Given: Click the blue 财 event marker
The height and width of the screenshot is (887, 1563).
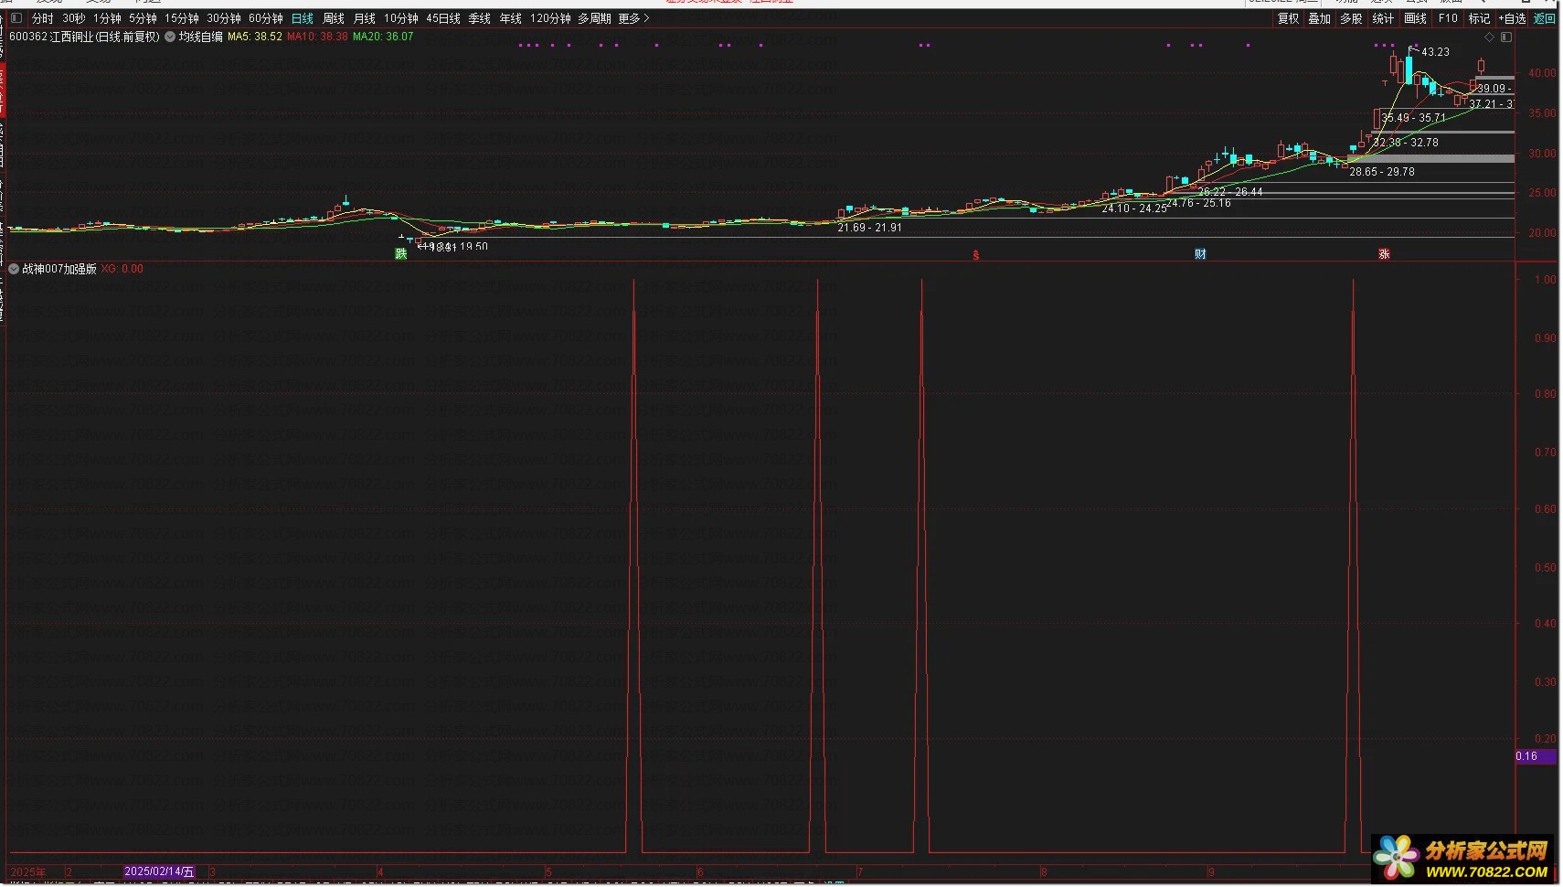Looking at the screenshot, I should coord(1200,254).
